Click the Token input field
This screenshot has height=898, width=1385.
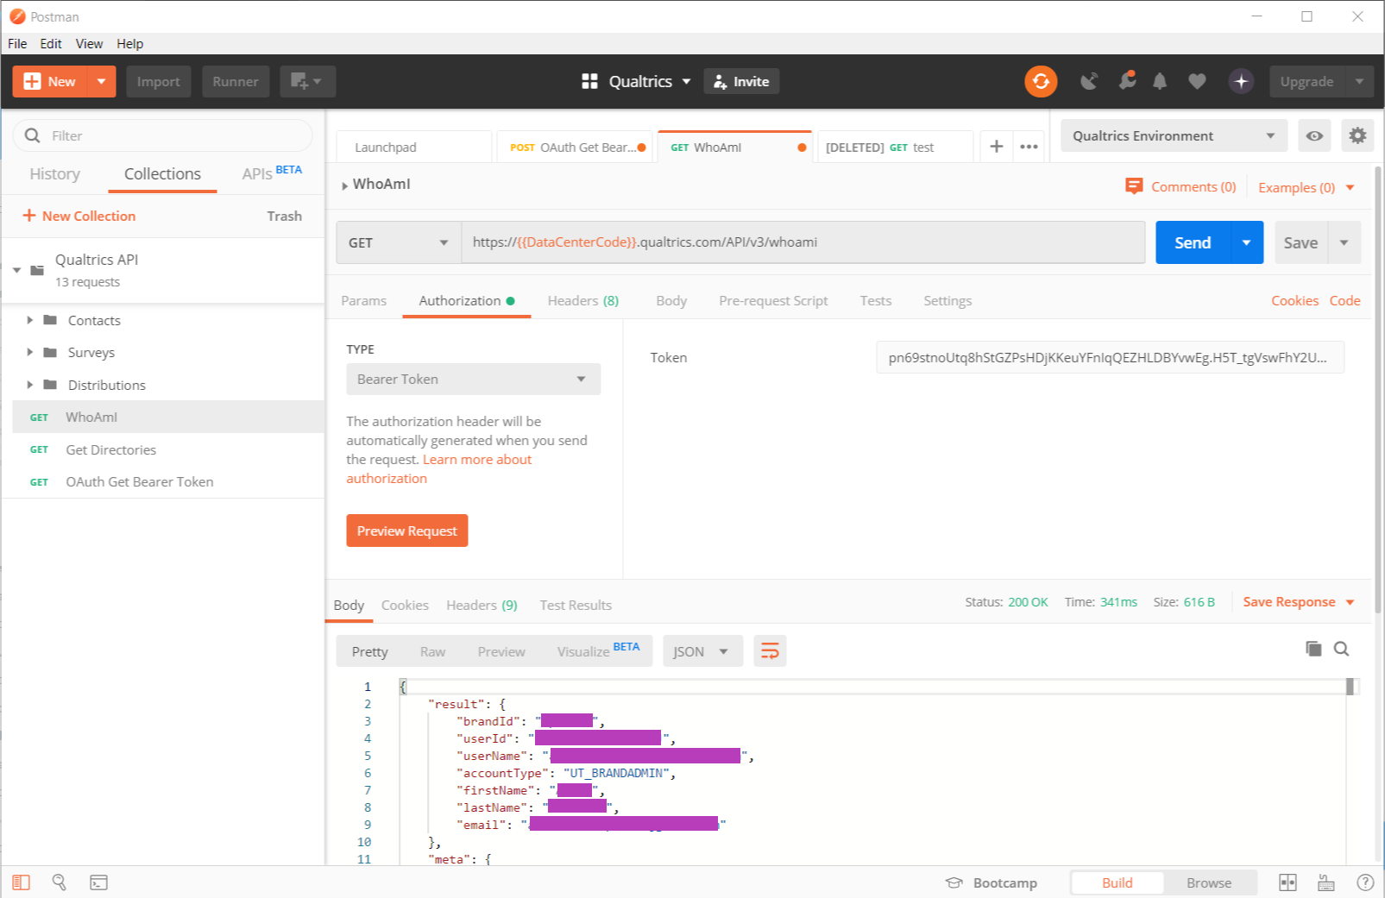(1110, 358)
